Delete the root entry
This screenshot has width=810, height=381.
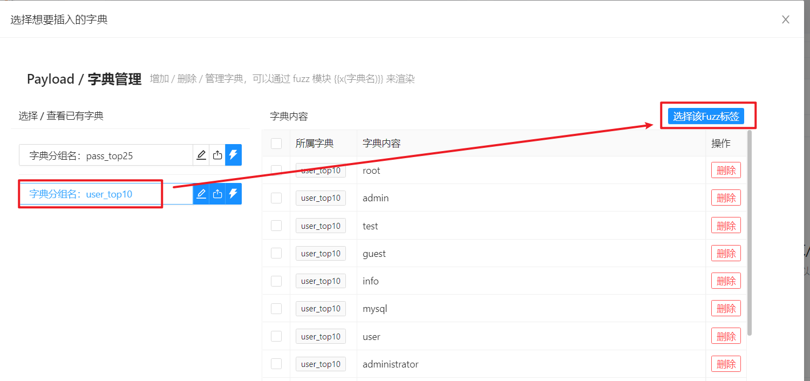[x=726, y=171]
